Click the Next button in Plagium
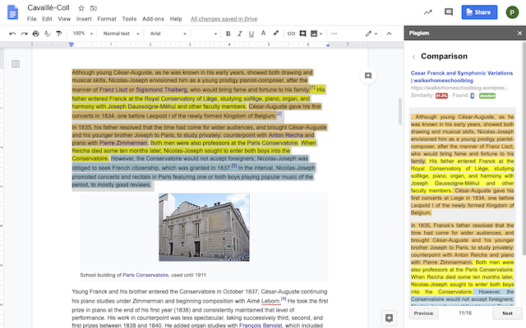Viewport: 526px width, 328px height. click(x=507, y=313)
